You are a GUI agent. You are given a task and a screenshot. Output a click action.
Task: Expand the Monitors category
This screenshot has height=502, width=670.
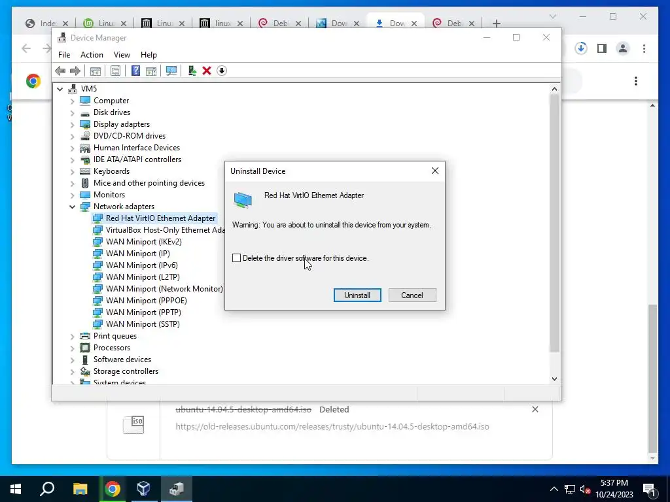(72, 195)
